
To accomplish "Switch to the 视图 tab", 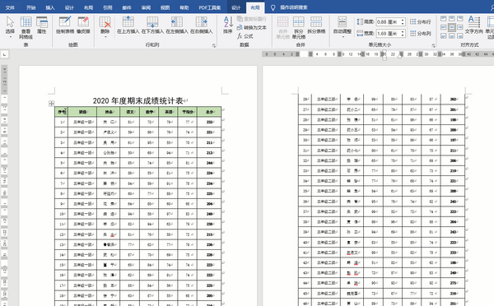I will pos(165,7).
